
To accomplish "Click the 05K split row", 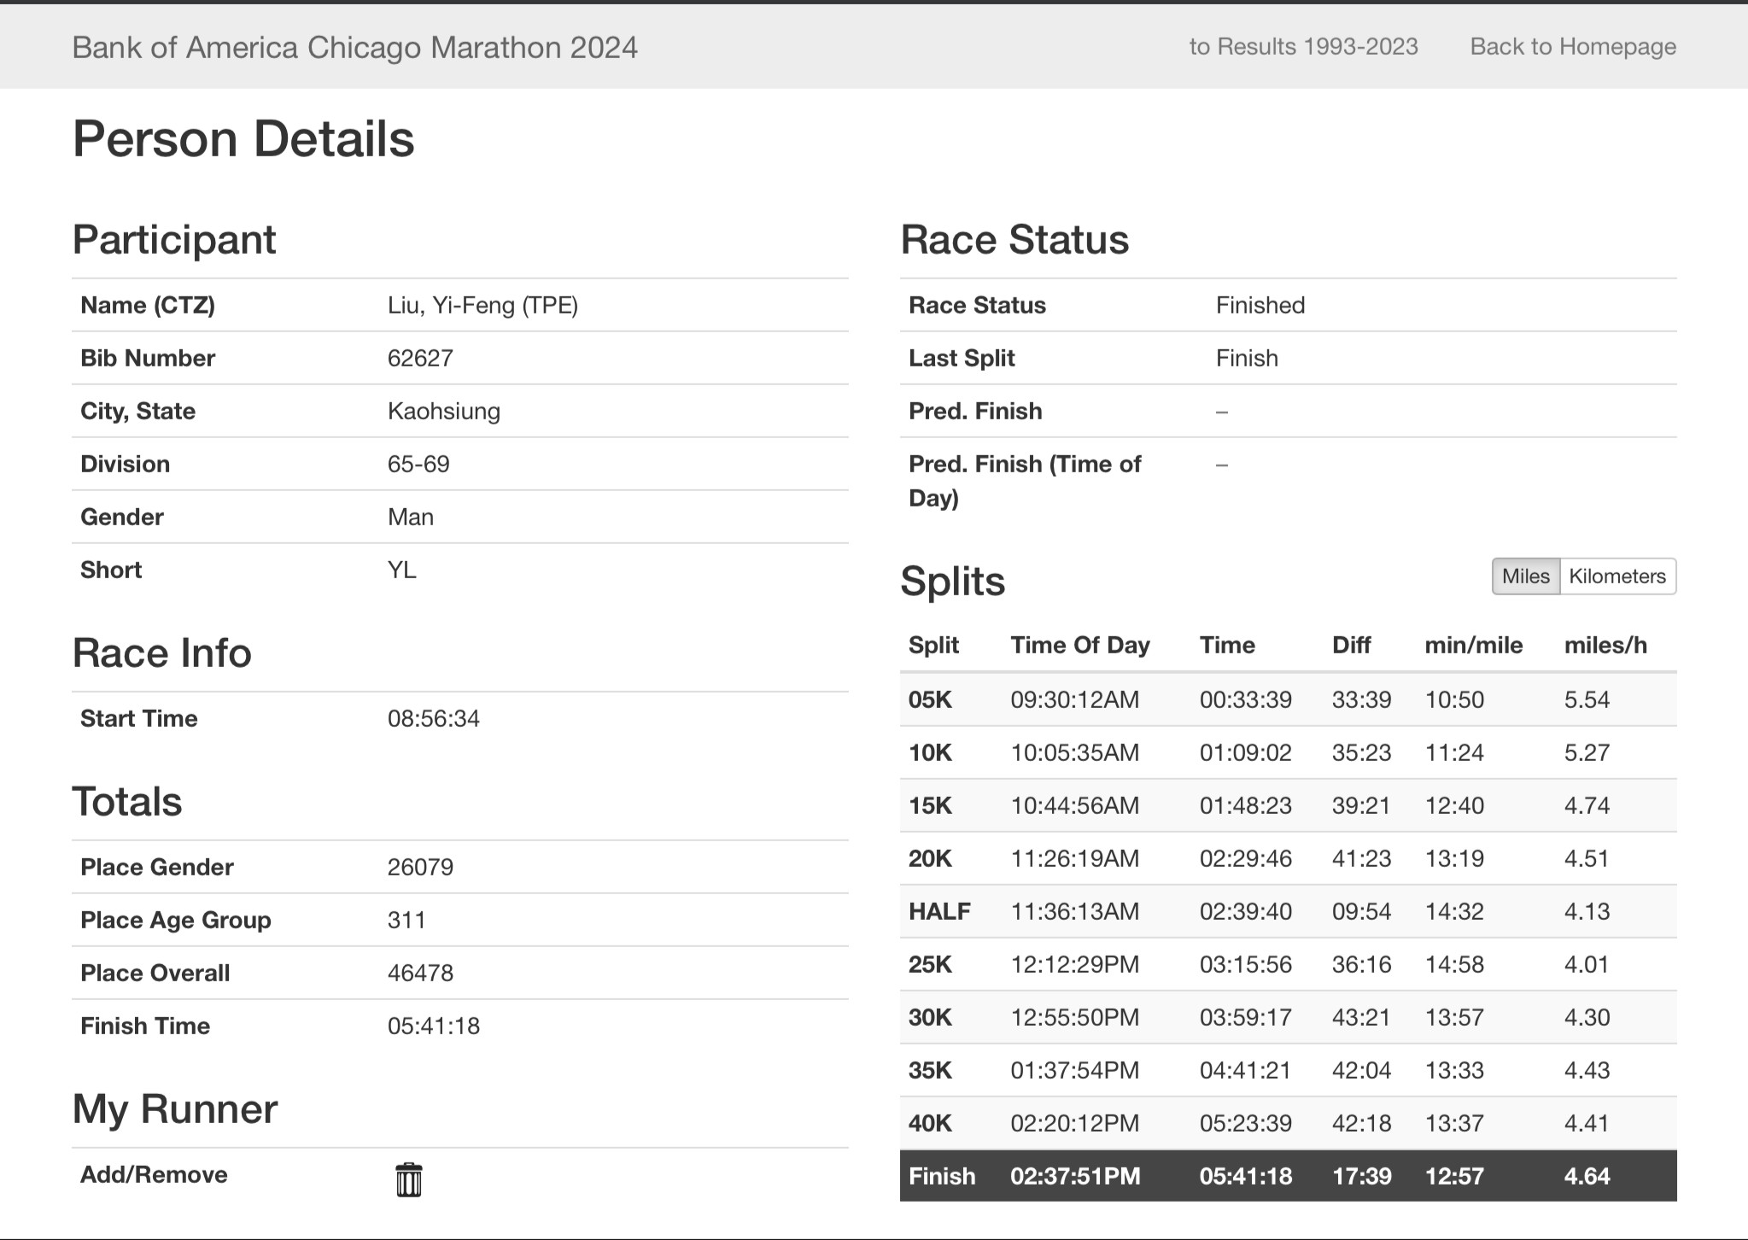I will pyautogui.click(x=1287, y=699).
